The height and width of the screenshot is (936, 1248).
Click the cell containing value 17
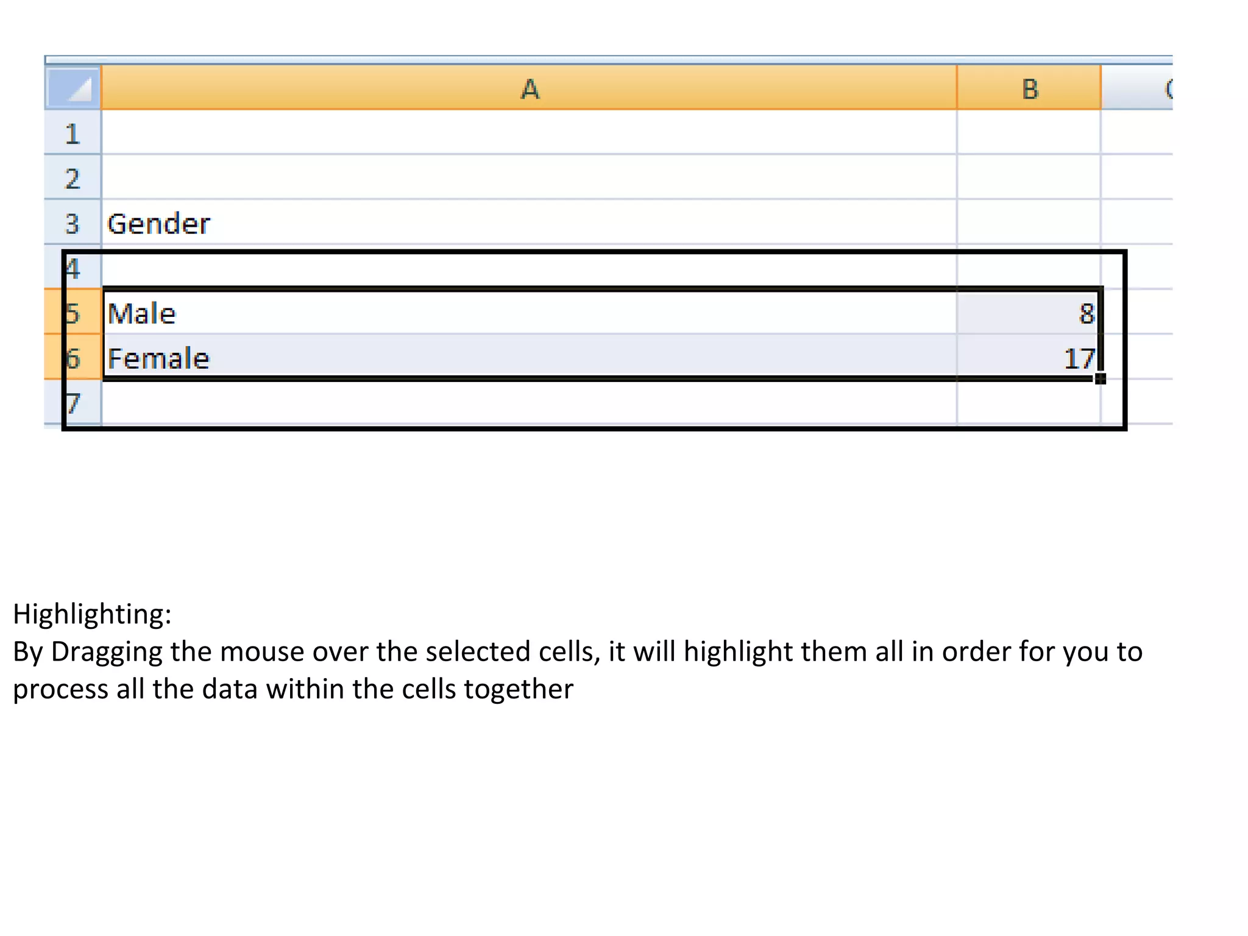point(1029,358)
